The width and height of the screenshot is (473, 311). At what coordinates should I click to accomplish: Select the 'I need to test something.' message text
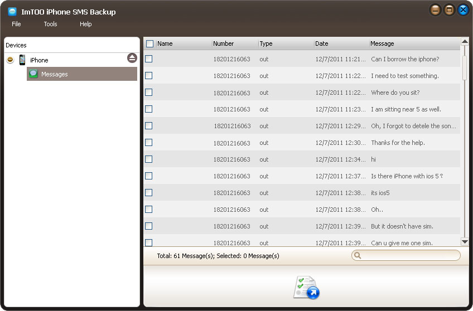[405, 76]
